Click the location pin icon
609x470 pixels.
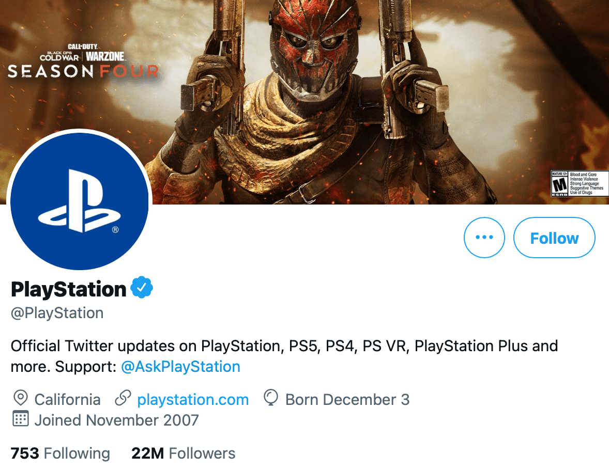coord(20,399)
